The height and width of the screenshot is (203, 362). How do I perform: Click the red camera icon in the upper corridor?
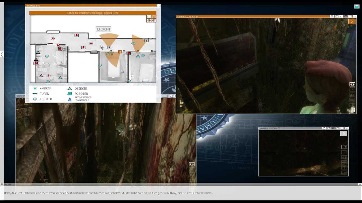point(76,35)
